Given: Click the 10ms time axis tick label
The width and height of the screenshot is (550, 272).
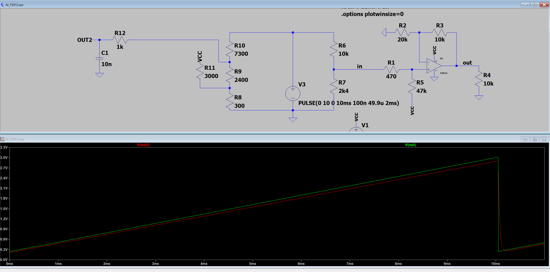Looking at the screenshot, I should (x=495, y=264).
